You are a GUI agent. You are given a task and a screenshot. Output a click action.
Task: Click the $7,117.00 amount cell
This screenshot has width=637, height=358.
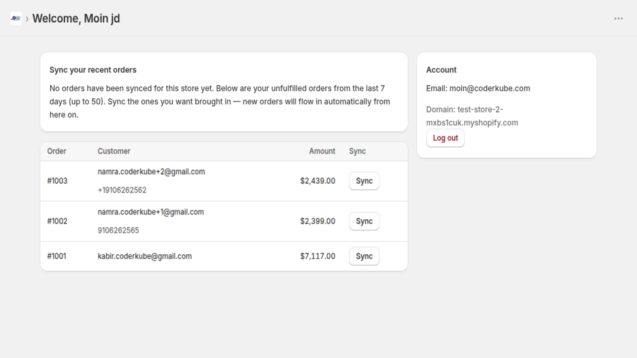point(318,256)
